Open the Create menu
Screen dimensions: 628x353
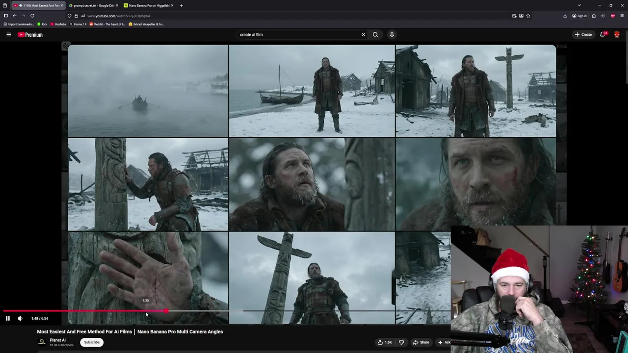pos(583,35)
